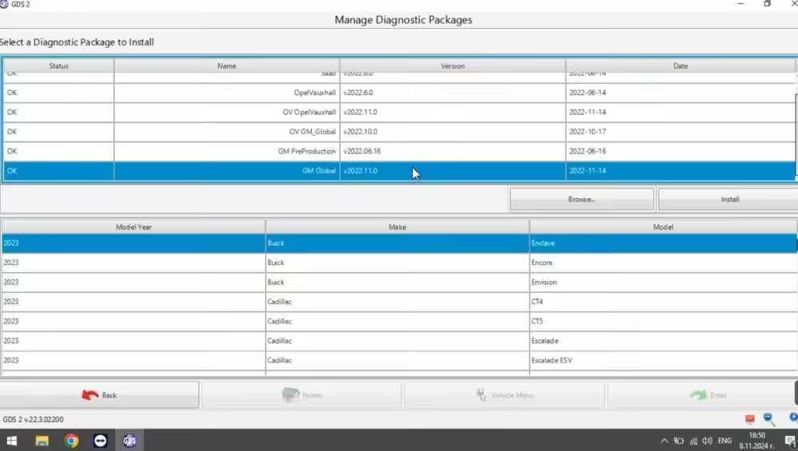Image resolution: width=798 pixels, height=451 pixels.
Task: Select the Cadillac Escalade ESV row
Action: click(399, 360)
